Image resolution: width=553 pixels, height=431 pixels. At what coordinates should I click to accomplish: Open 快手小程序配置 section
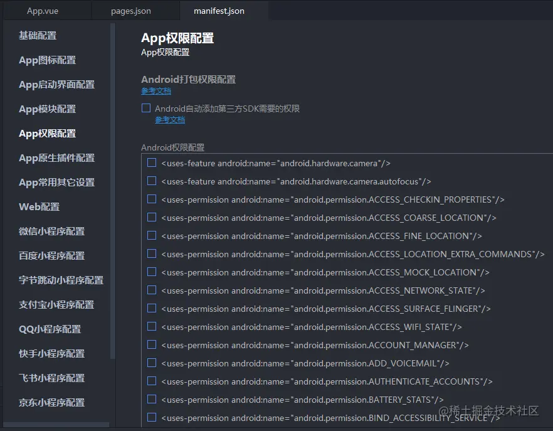pyautogui.click(x=52, y=354)
